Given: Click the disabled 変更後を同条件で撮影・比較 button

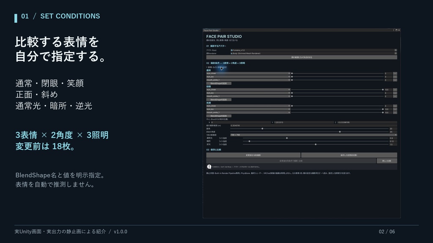Looking at the screenshot, I should click(x=291, y=161).
